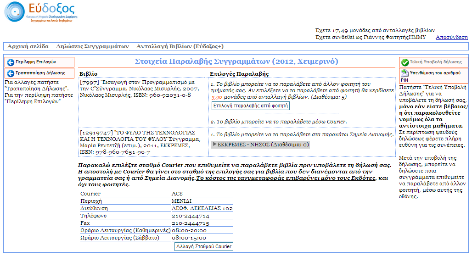Log out via Αποσύνδεση link
The width and height of the screenshot is (472, 256).
pos(451,37)
